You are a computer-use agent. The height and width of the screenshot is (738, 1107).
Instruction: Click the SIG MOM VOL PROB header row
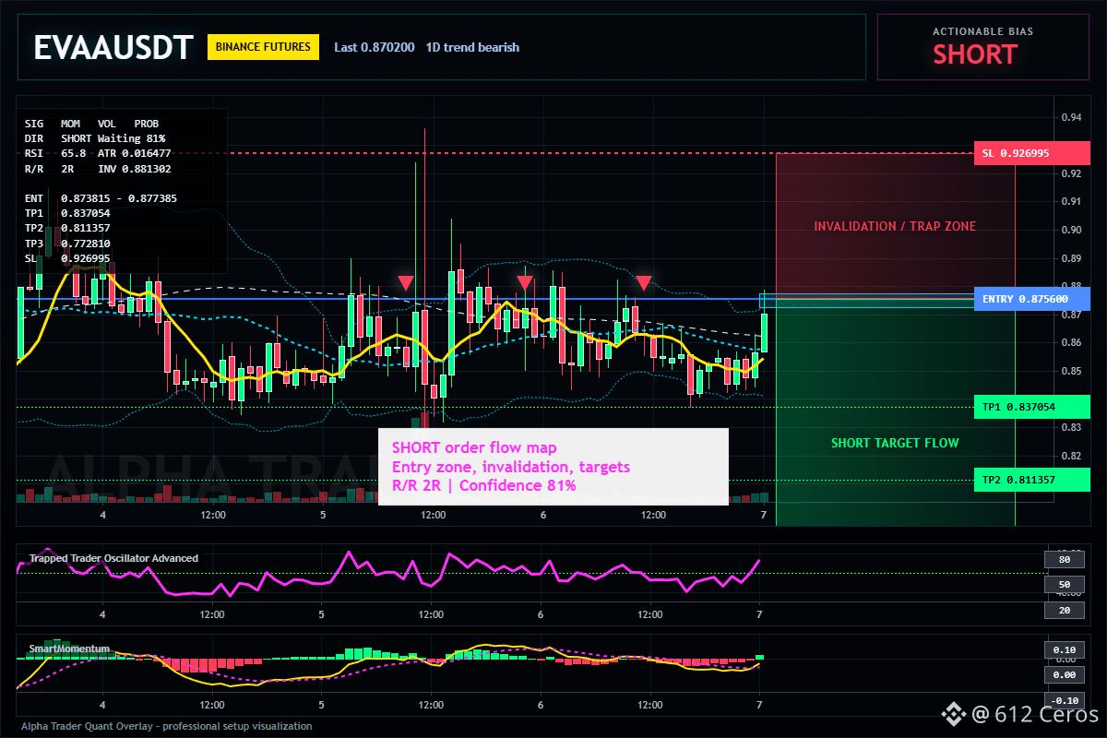[91, 123]
